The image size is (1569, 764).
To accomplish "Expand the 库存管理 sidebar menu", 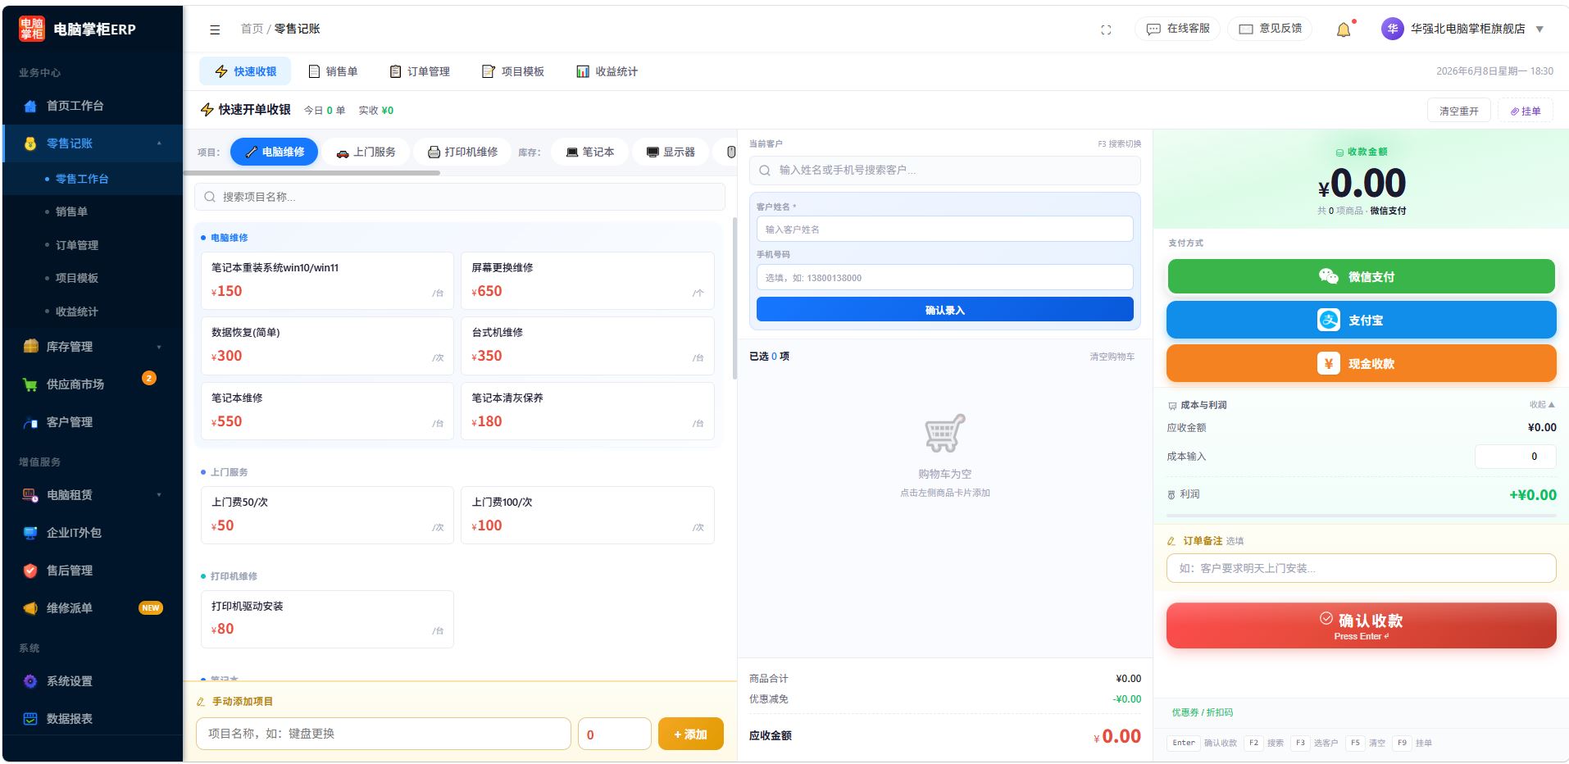I will (92, 347).
